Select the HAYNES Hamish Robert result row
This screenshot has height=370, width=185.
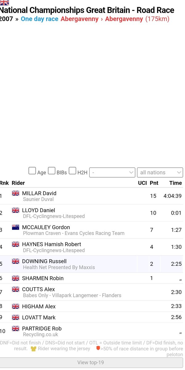(x=91, y=247)
